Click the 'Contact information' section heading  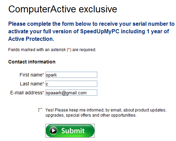[x=32, y=62]
